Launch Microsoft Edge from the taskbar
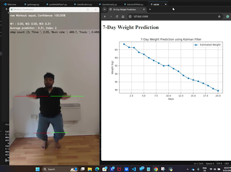The width and height of the screenshot is (231, 172). pyautogui.click(x=97, y=169)
